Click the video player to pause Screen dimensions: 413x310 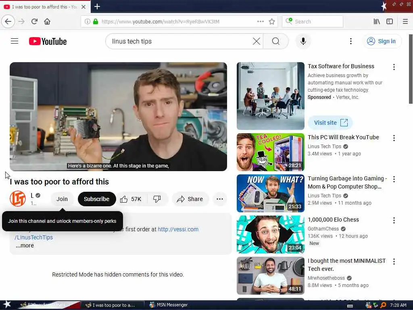pos(118,117)
